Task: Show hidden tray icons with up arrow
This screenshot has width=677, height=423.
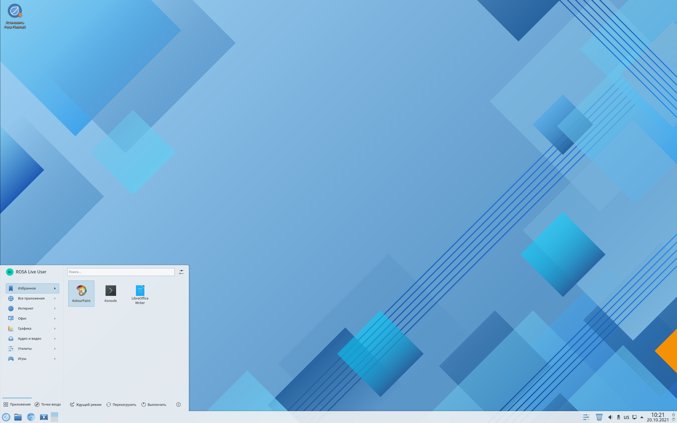Action: 642,417
